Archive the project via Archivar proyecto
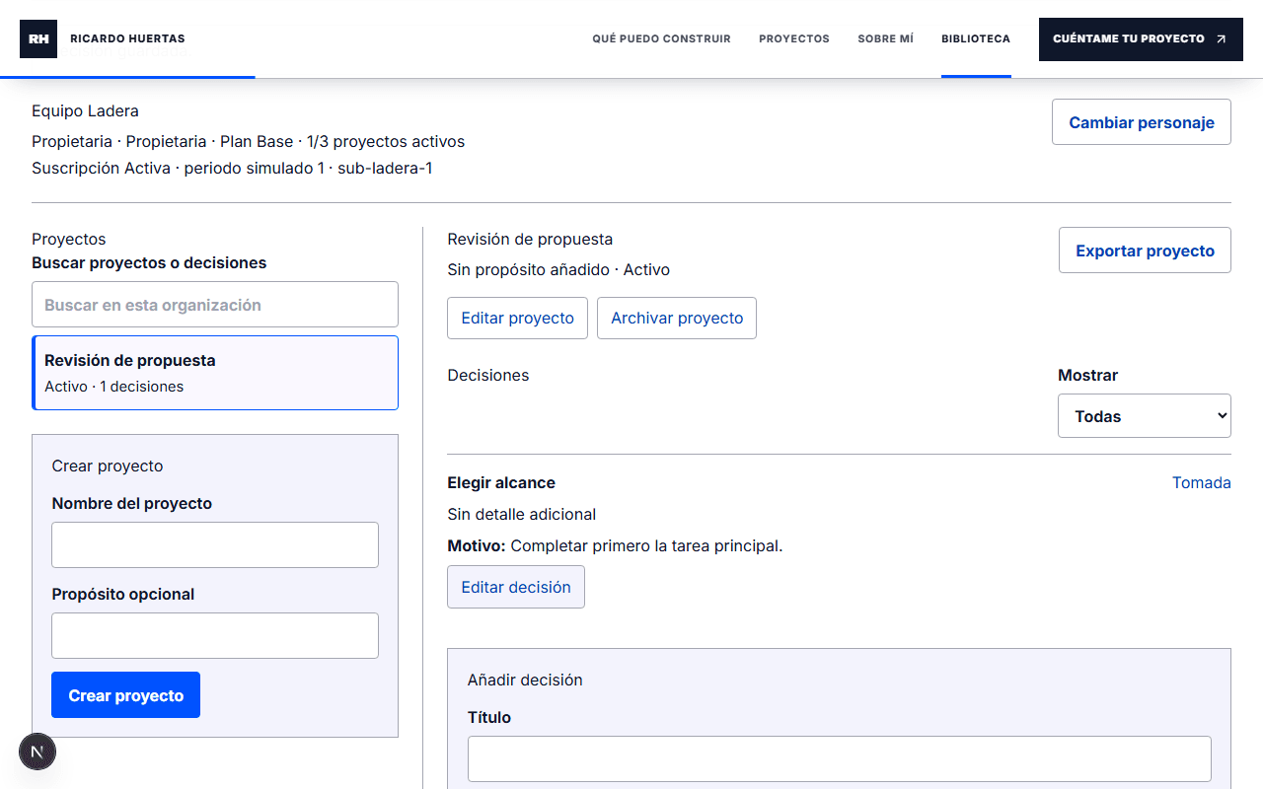Viewport: 1263px width, 789px height. point(677,319)
